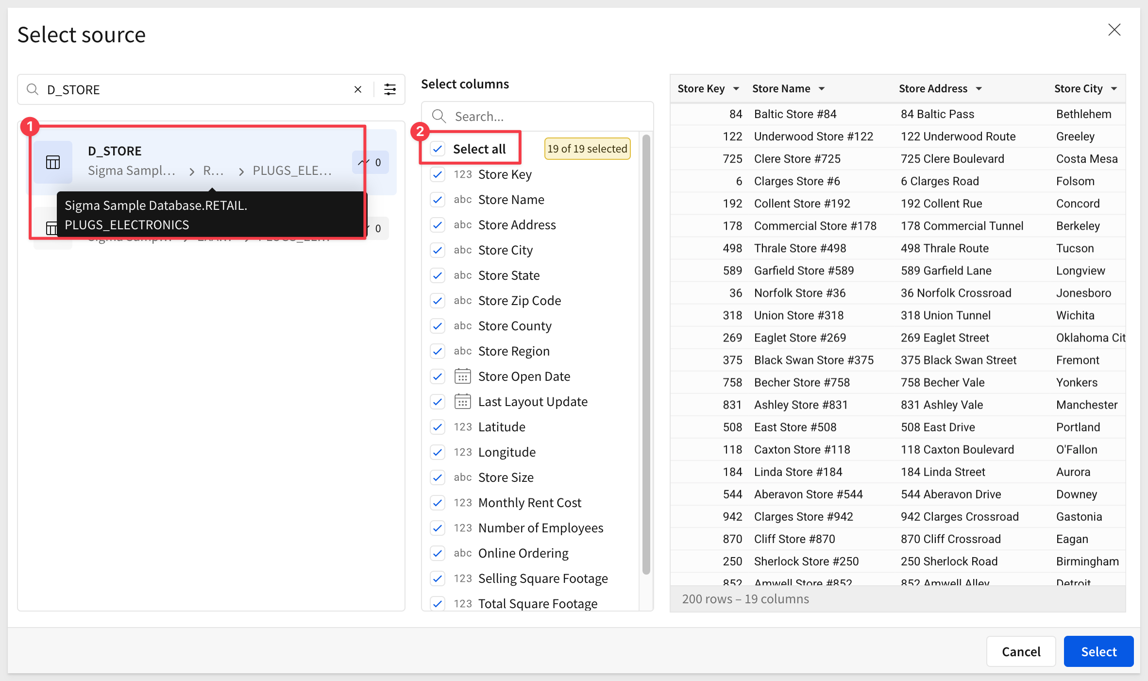Click the magnifier icon in source search
The height and width of the screenshot is (681, 1148).
coord(33,89)
